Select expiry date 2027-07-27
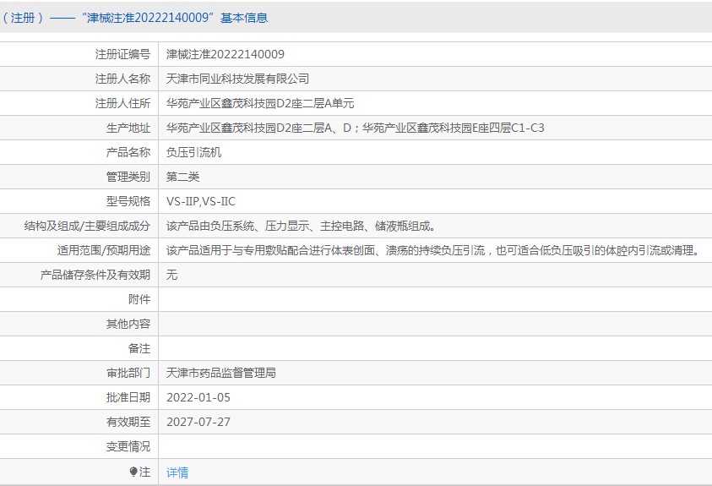Screen dimensions: 712x486 [x=198, y=423]
